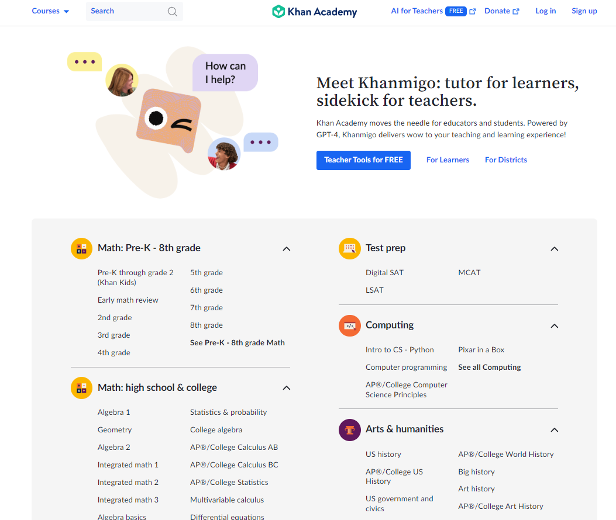Screen dimensions: 616x520
Task: Open Integrated math 2
Action: (128, 483)
